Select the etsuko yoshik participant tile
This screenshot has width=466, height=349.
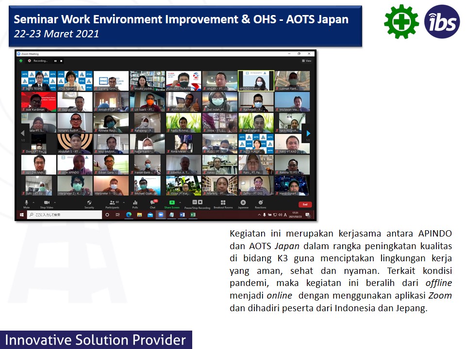point(148,80)
